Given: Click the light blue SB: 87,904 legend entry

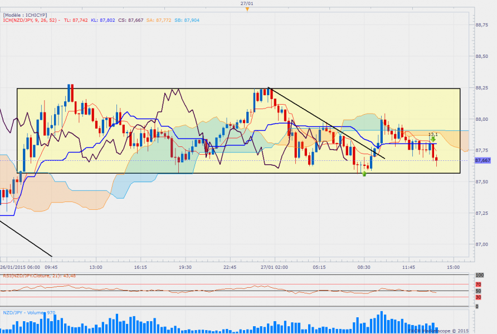Looking at the screenshot, I should [x=187, y=20].
